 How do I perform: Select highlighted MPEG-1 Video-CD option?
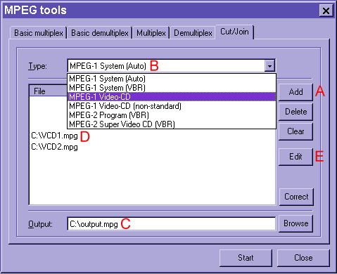click(x=172, y=97)
